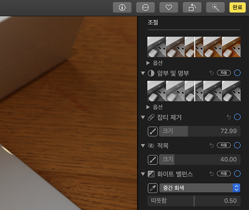This screenshot has width=249, height=210.
Task: Reset 화이트 밸런스 with undo arrow
Action: [211, 173]
